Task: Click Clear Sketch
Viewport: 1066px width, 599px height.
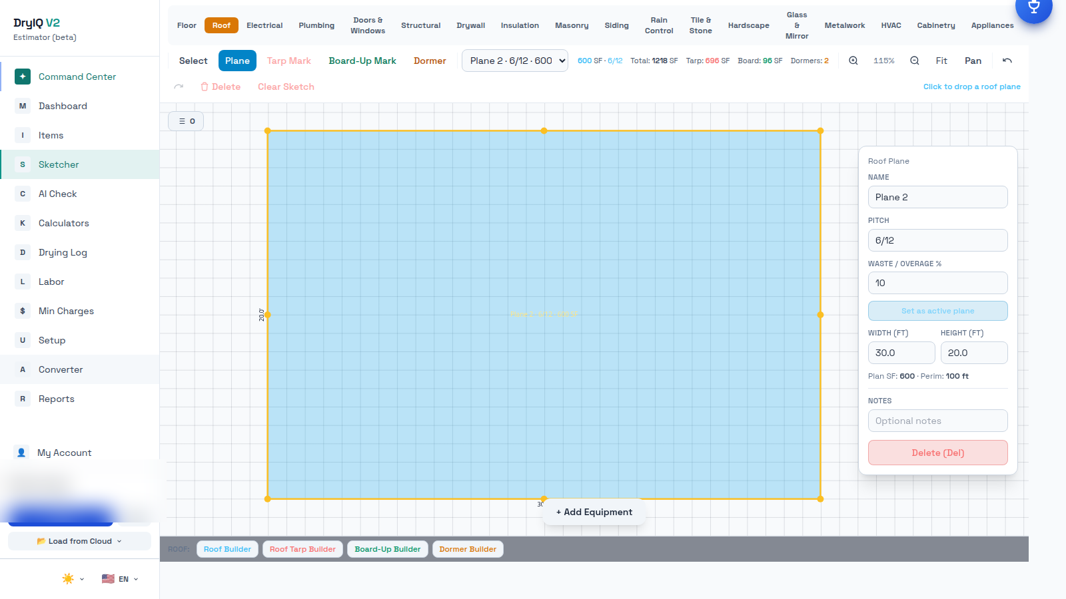Action: coord(286,87)
